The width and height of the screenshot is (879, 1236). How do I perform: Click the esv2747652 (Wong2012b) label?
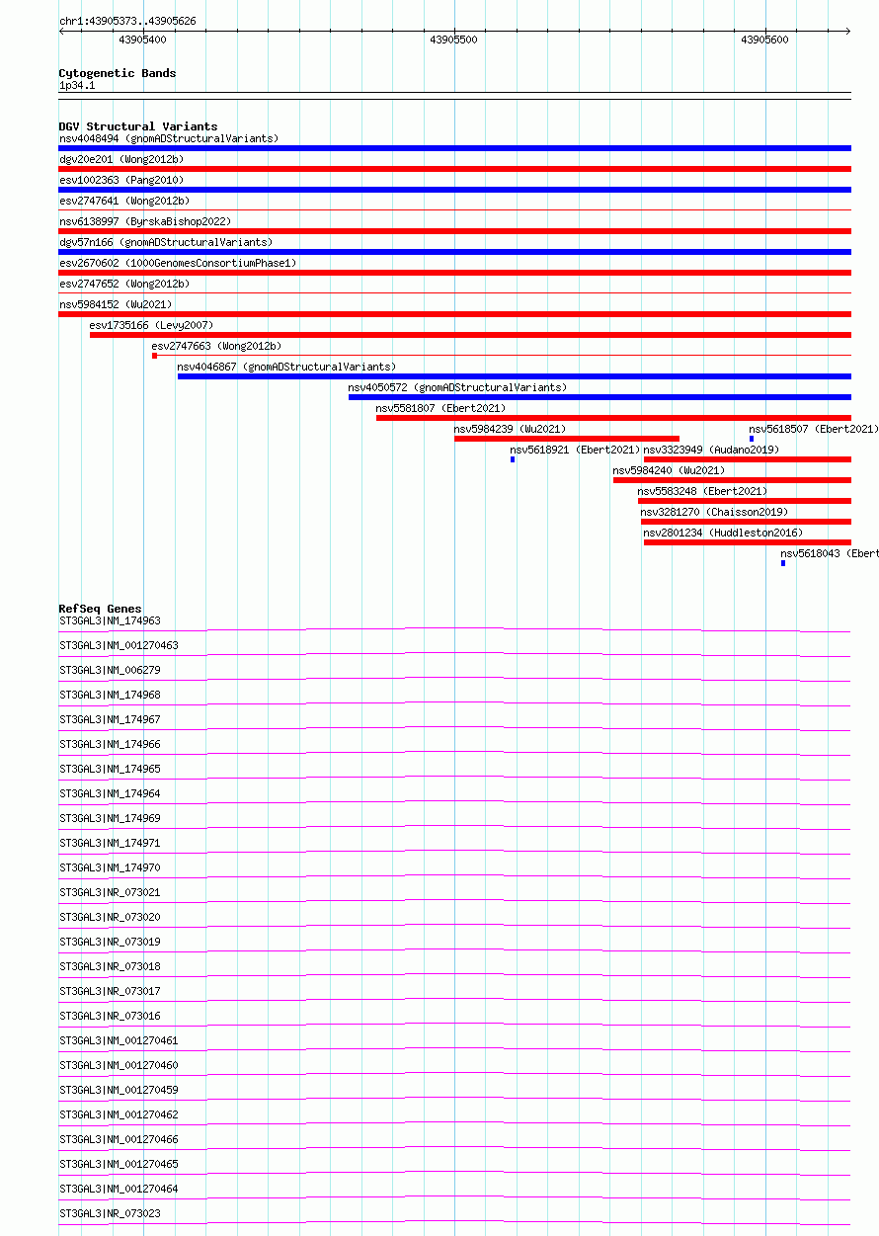[124, 284]
